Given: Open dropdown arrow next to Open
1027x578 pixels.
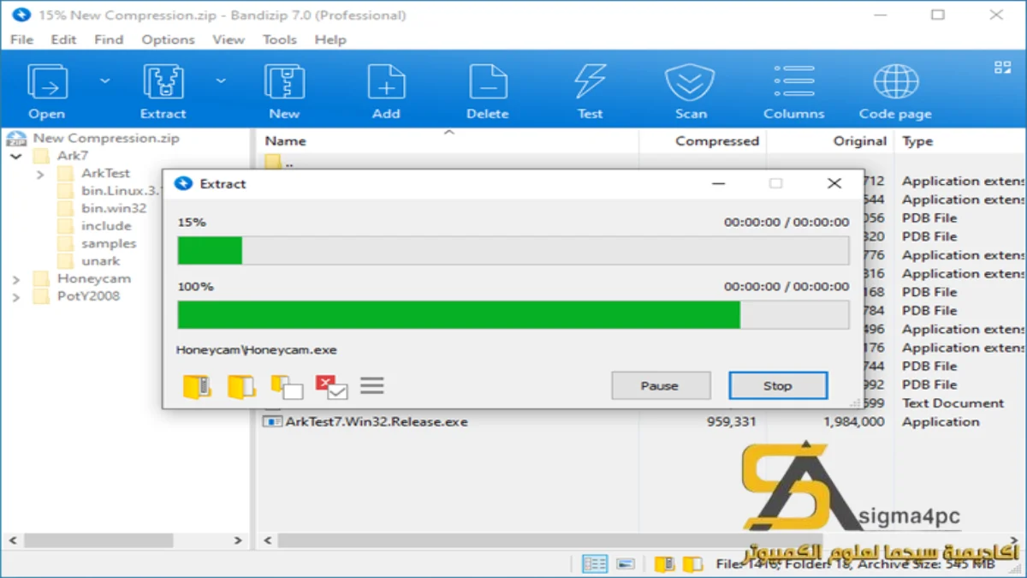Looking at the screenshot, I should tap(104, 81).
